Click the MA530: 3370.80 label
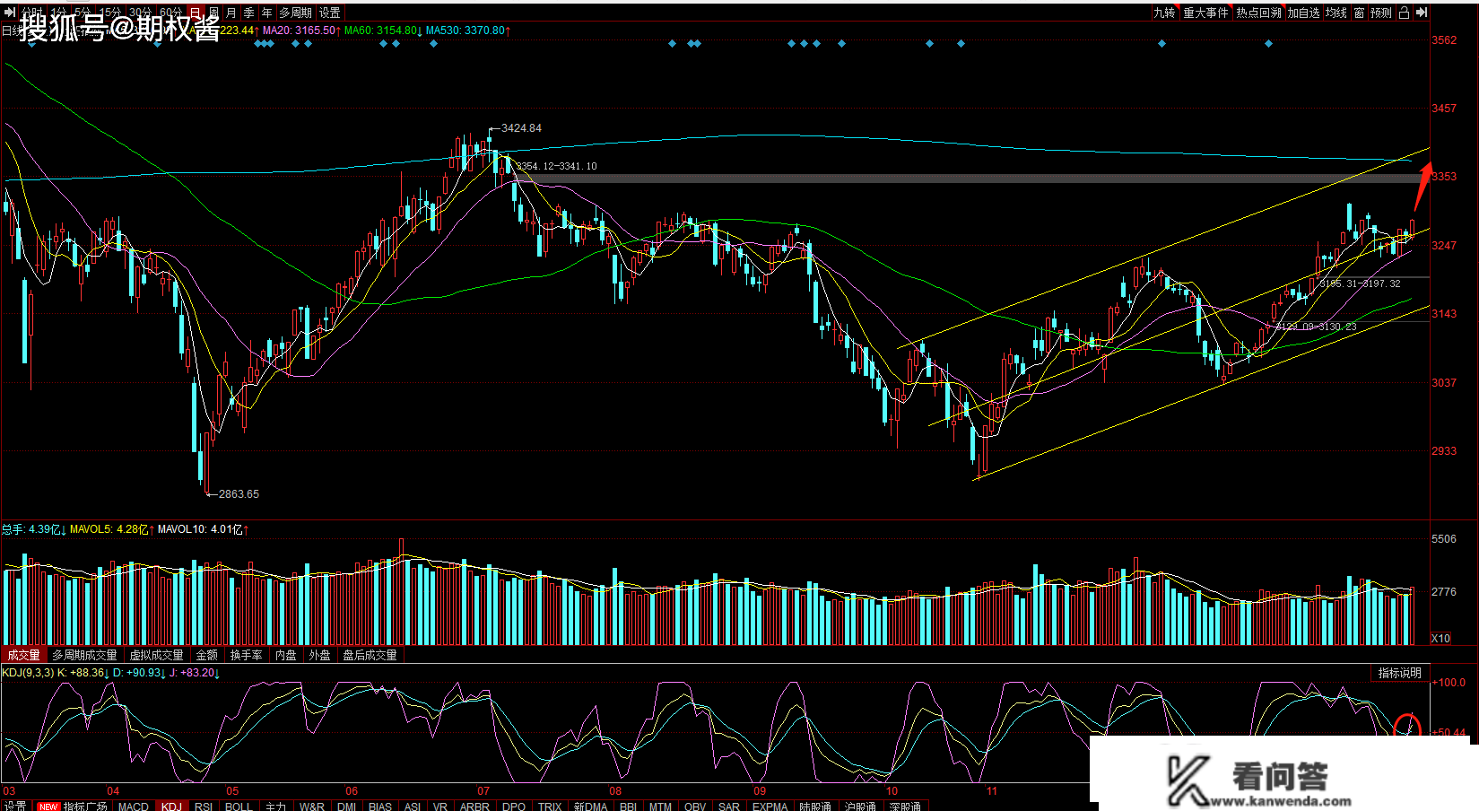This screenshot has height=811, width=1479. click(x=466, y=31)
